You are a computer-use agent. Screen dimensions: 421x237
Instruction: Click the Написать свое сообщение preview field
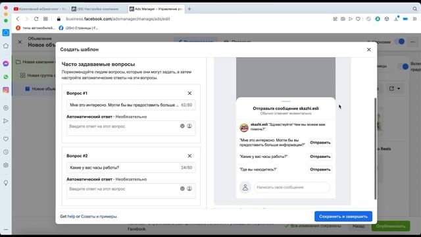coord(292,187)
